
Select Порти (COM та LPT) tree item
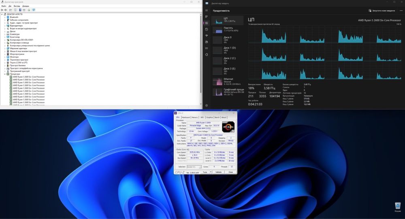tap(19, 63)
